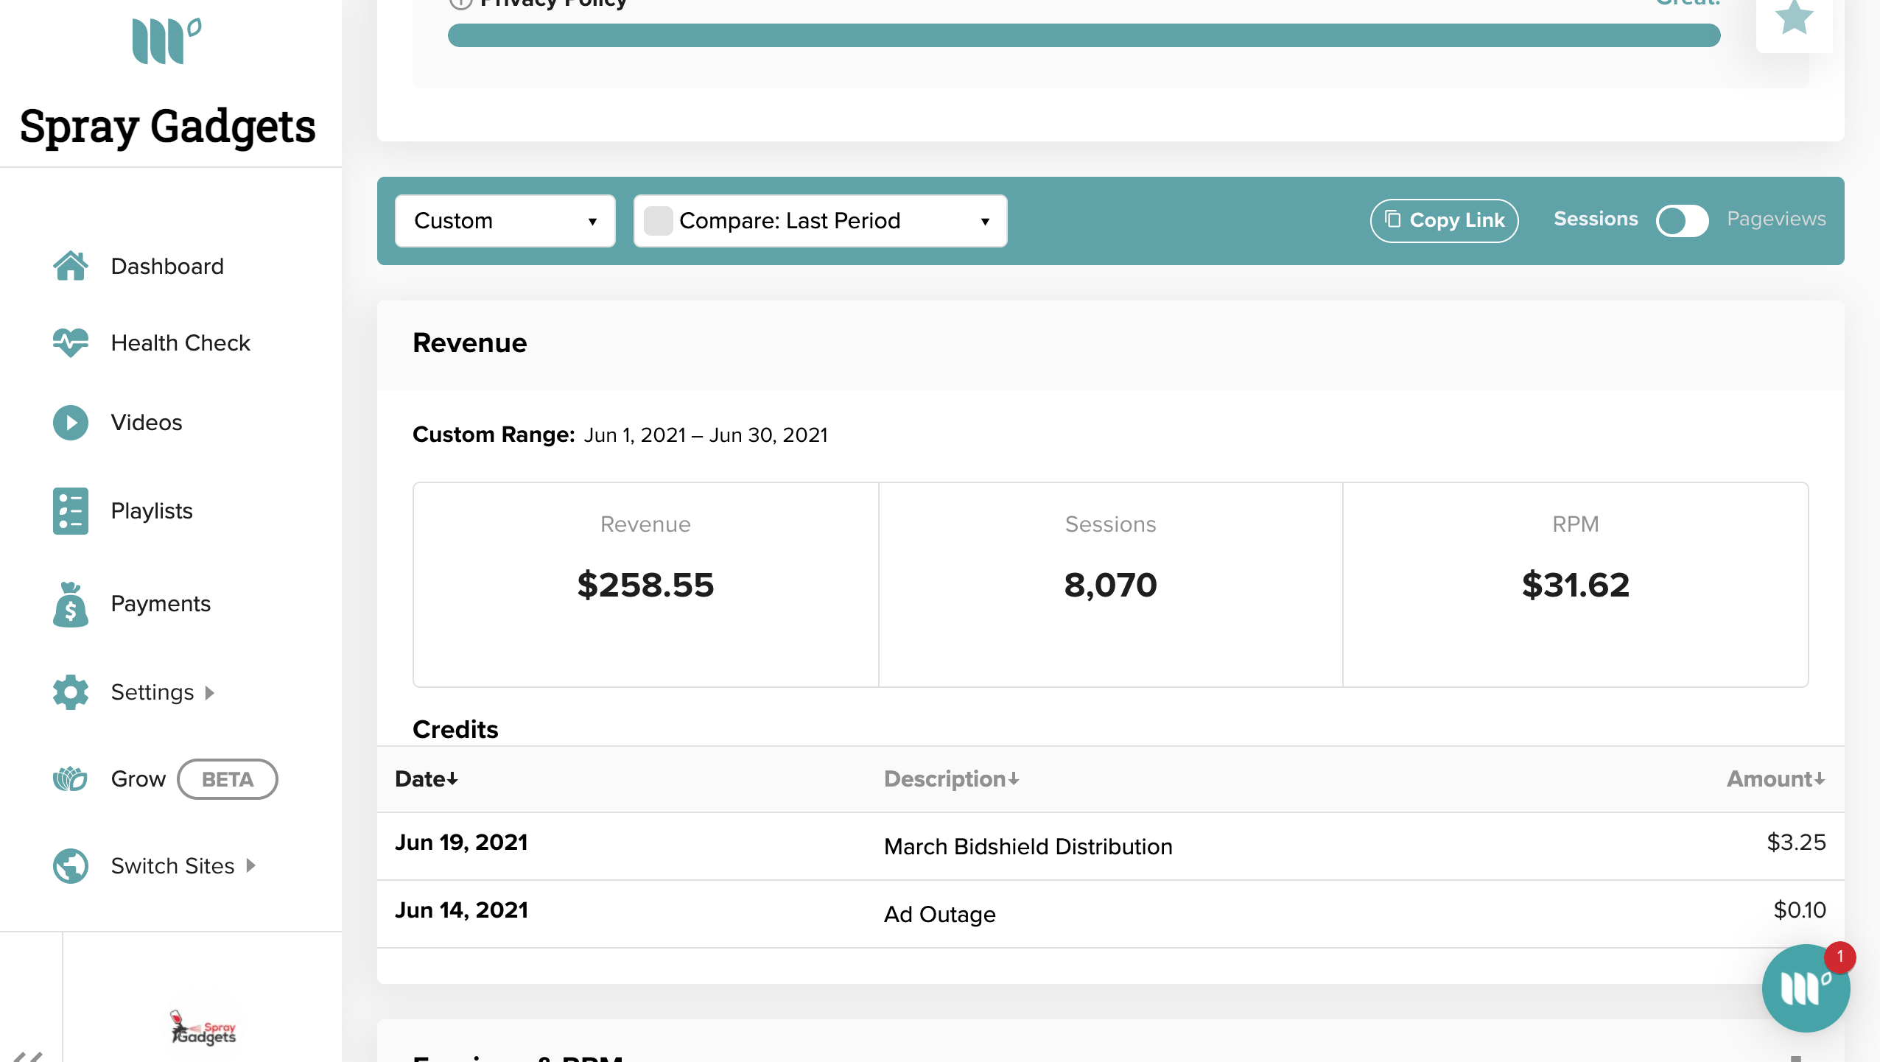This screenshot has width=1880, height=1062.
Task: Expand the Settings submenu arrow
Action: [x=210, y=693]
